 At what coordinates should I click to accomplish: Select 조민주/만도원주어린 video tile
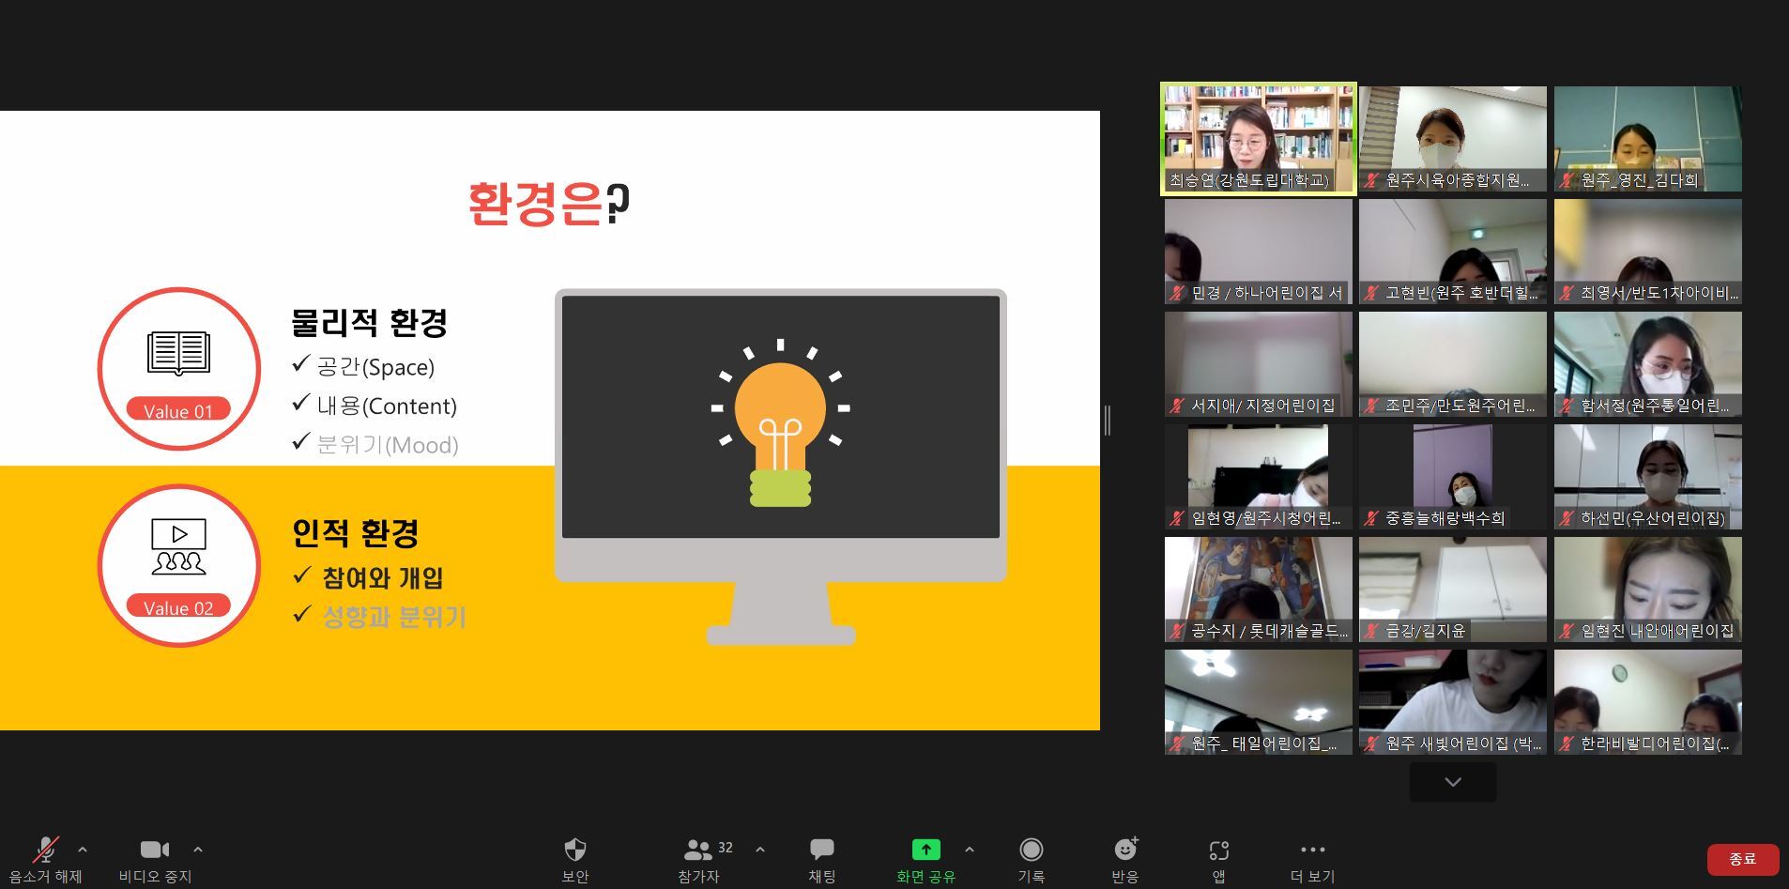pyautogui.click(x=1453, y=364)
